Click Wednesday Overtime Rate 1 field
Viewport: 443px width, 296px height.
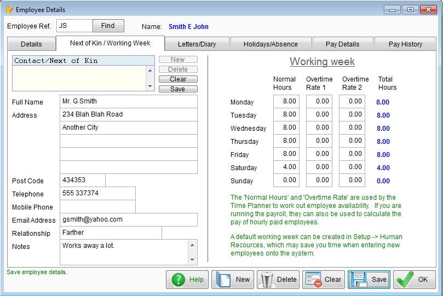pyautogui.click(x=319, y=127)
